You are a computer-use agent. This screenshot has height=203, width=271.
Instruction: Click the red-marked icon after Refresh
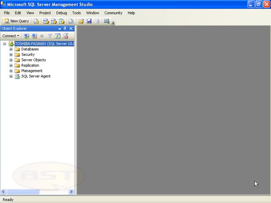(66, 36)
